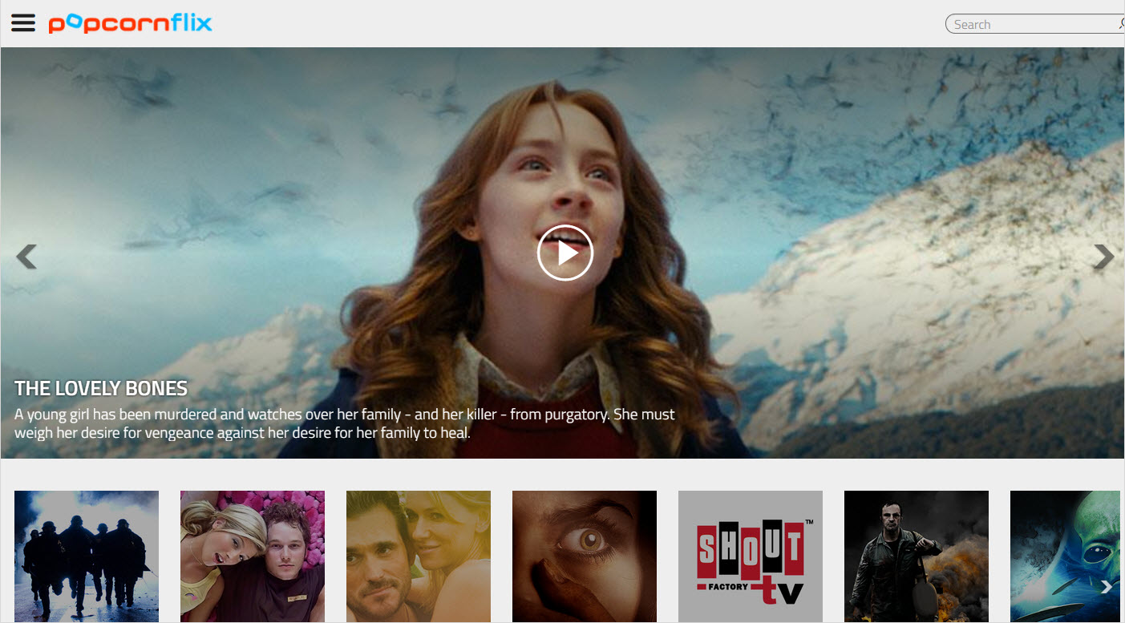Open the blonde woman and man thumbnail
Screen dimensions: 1125x623
253,556
